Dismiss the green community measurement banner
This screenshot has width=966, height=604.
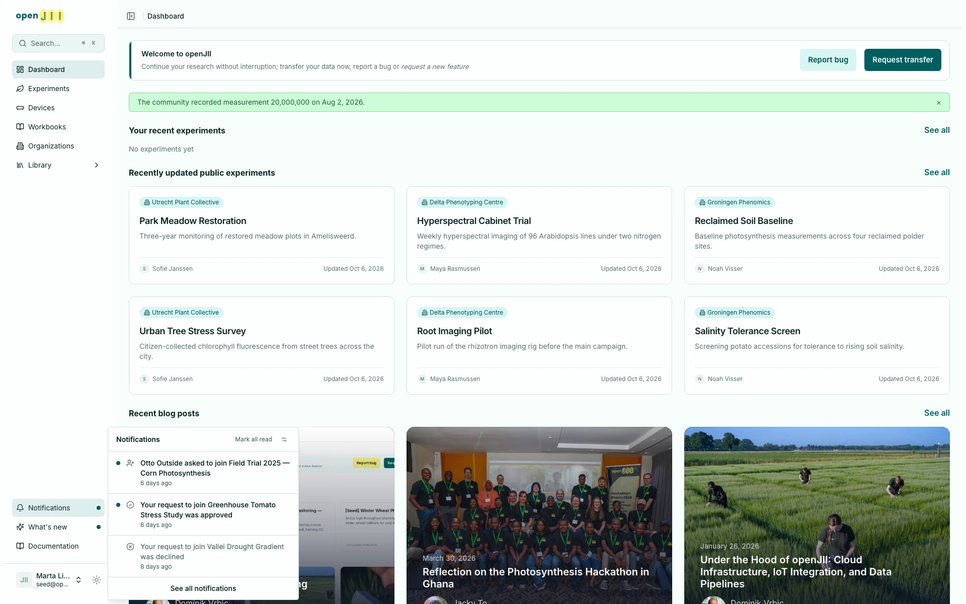[x=938, y=103]
